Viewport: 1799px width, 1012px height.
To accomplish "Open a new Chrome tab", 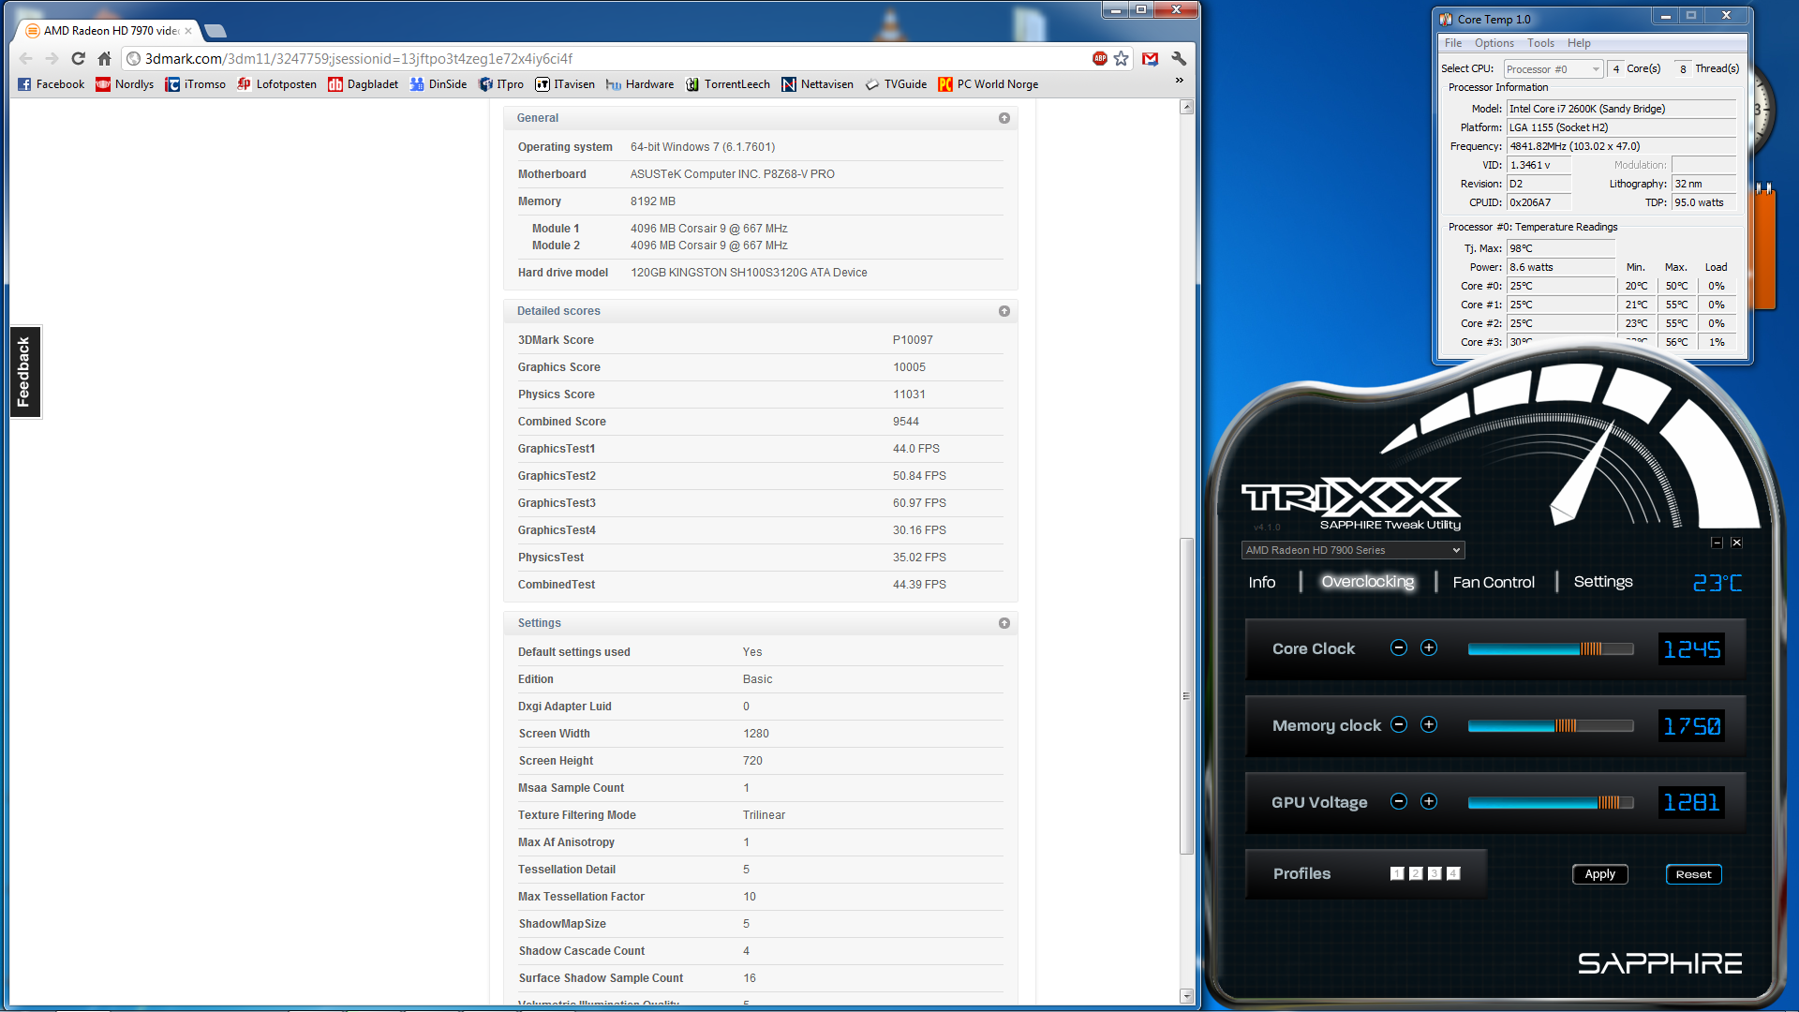I will tap(216, 31).
